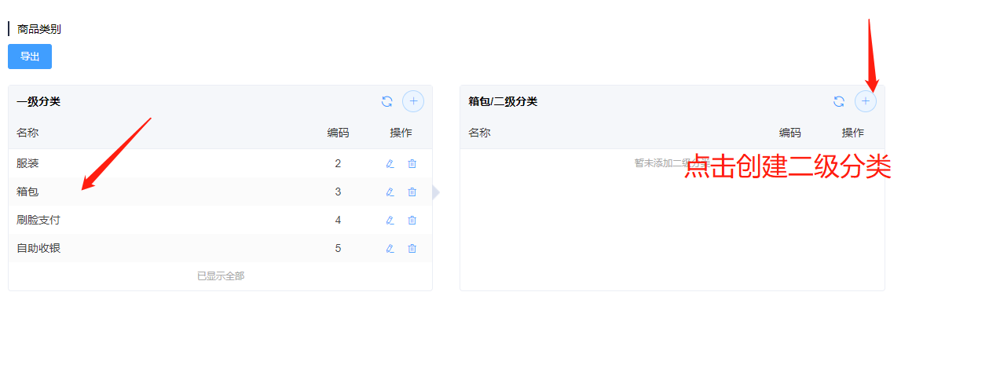Click 操作 header in 一级分类 table
Viewport: 1000px width, 365px height.
click(x=401, y=133)
